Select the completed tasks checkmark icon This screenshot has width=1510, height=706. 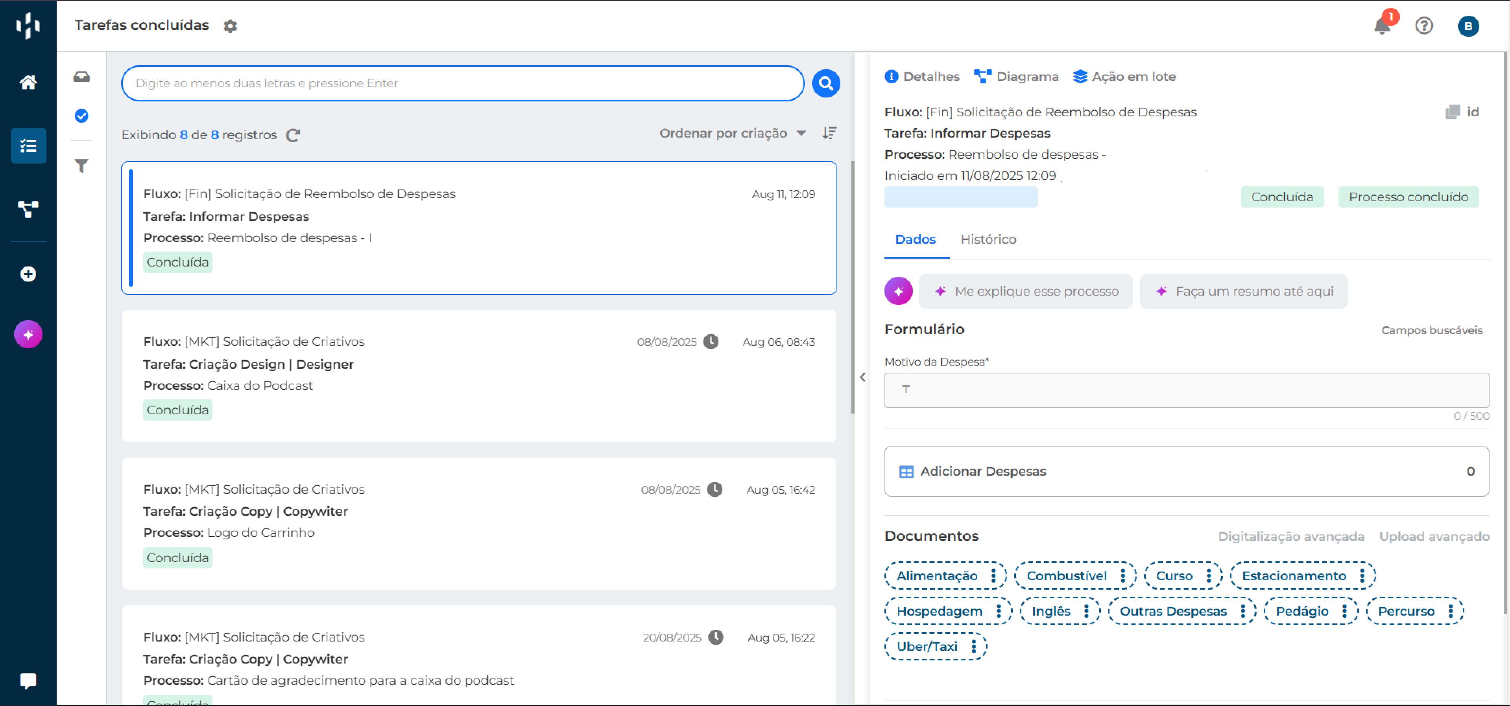click(81, 116)
